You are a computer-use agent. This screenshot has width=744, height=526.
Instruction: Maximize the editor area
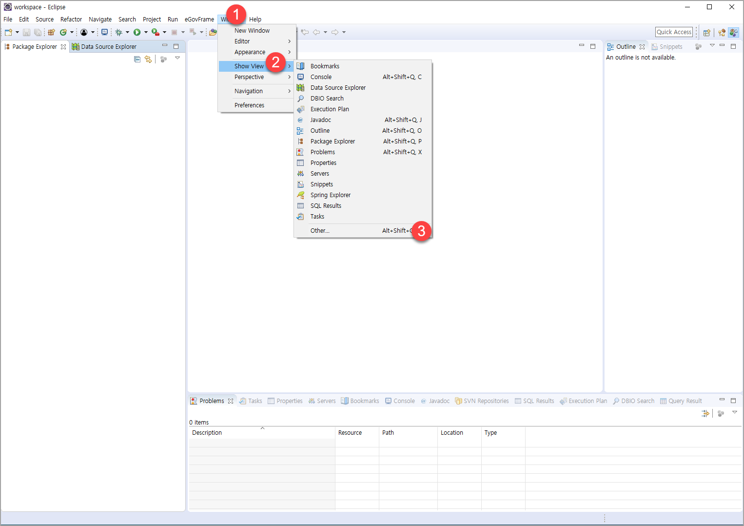click(x=593, y=46)
